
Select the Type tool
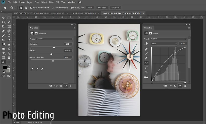point(4,53)
